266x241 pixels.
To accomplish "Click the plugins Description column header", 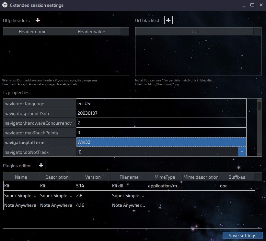I will coord(57,177).
